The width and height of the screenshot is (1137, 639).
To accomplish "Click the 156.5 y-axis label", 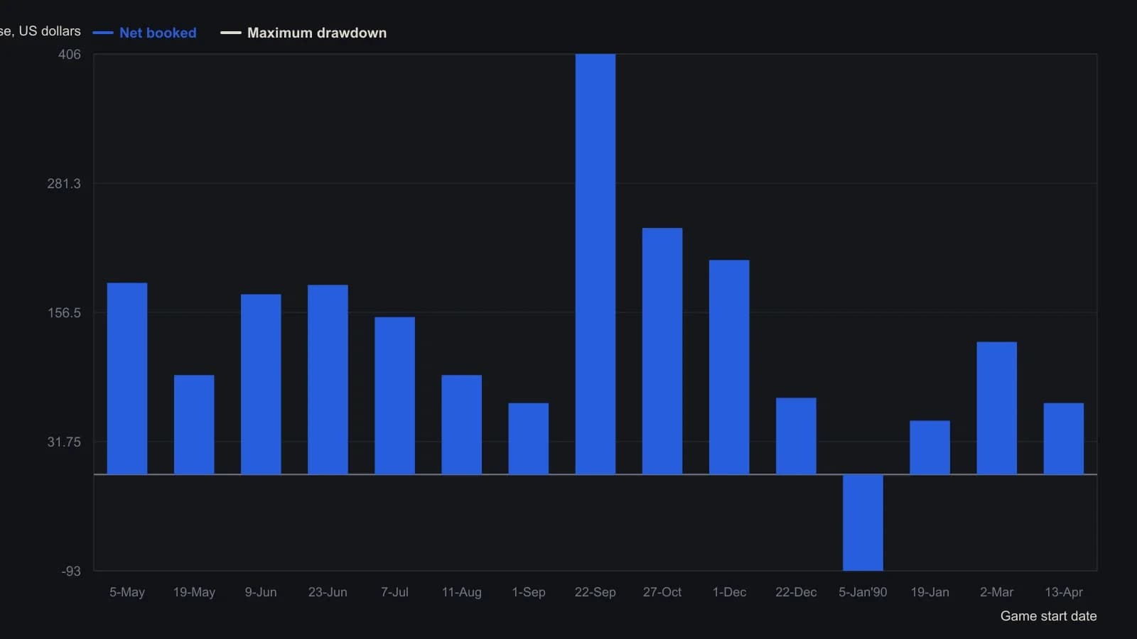I will click(64, 313).
